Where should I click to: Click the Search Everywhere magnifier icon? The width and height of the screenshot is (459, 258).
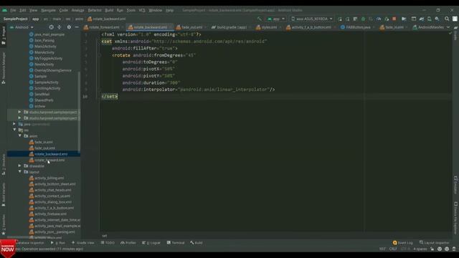(447, 19)
